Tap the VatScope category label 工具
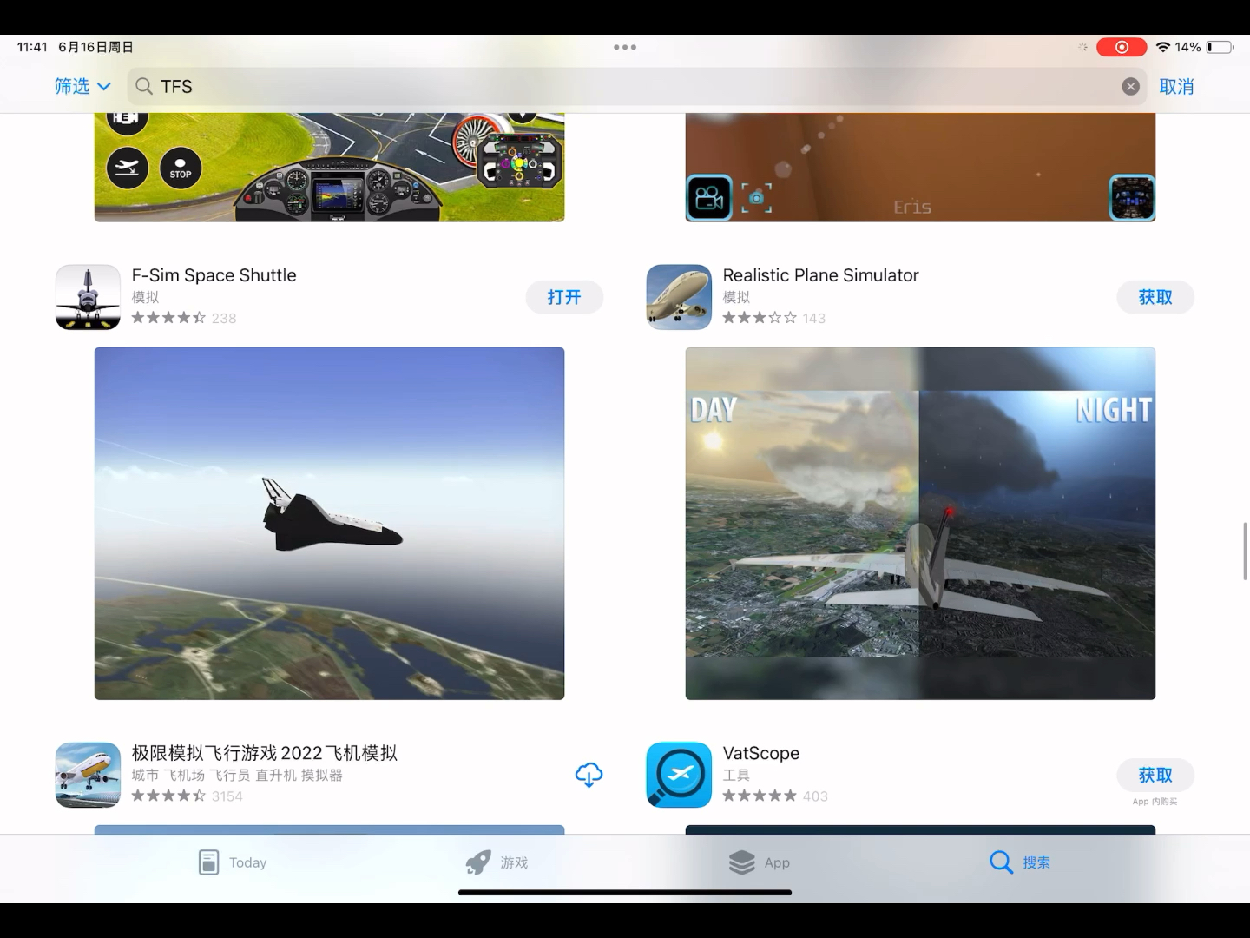The width and height of the screenshot is (1250, 938). tap(736, 775)
